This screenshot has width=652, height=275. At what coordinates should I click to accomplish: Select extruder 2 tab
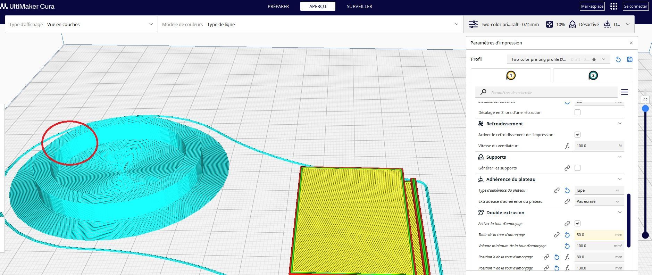coord(593,75)
